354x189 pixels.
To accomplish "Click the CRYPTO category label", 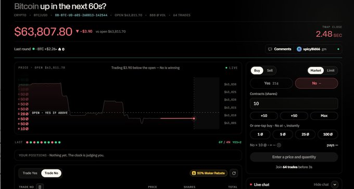I will pos(20,15).
